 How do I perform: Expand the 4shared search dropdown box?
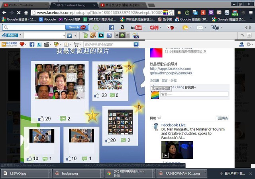[x=62, y=35]
